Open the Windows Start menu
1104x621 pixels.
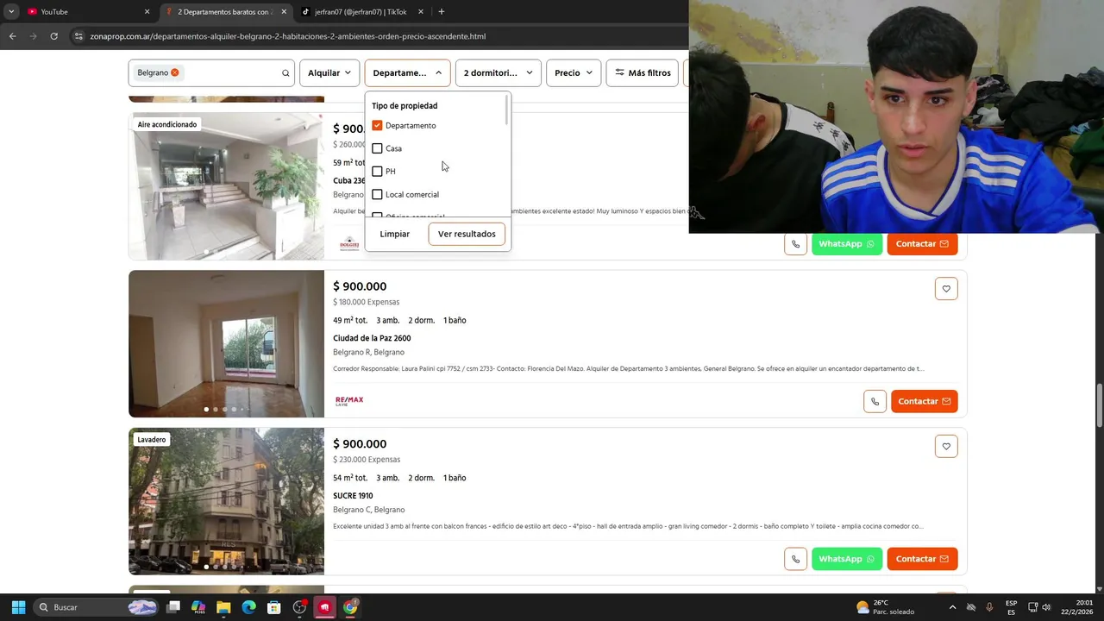click(x=19, y=607)
